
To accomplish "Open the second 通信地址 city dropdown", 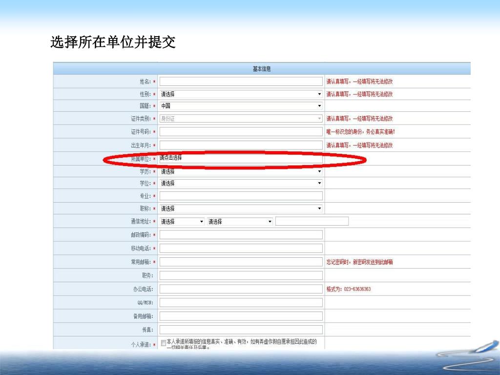I will 240,222.
